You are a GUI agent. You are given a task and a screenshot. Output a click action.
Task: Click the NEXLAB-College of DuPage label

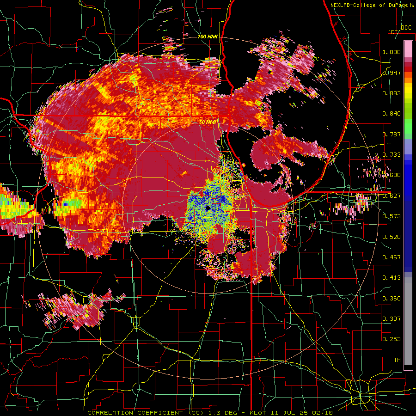(370, 5)
